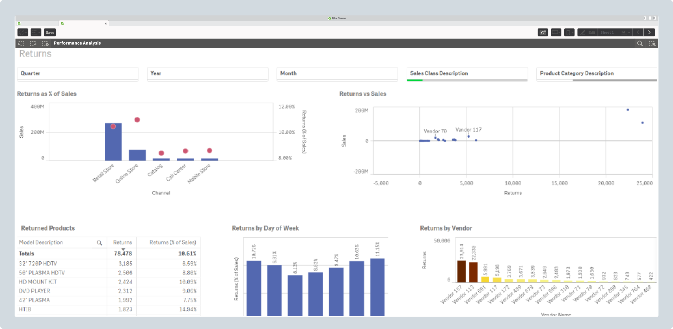This screenshot has height=329, width=673.
Task: Click the Returns by Vendor chart title
Action: coord(446,228)
